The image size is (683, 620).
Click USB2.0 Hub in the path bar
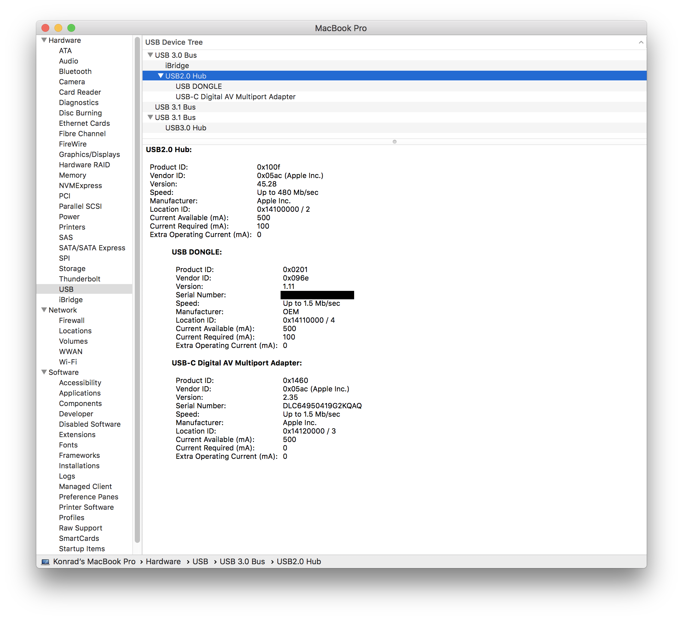[299, 562]
